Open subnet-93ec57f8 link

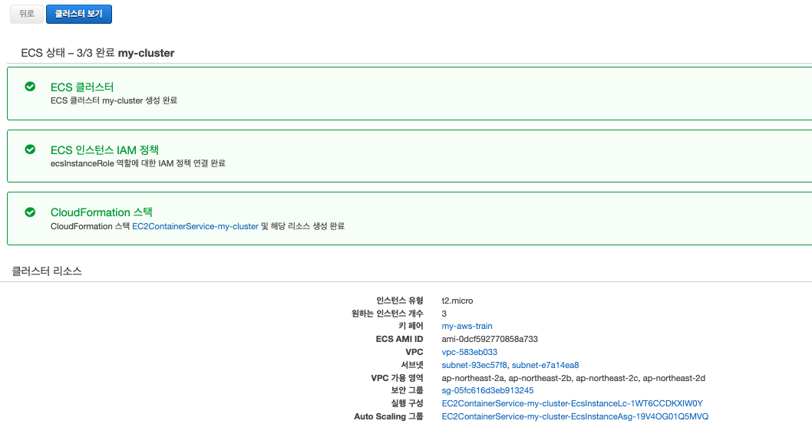pyautogui.click(x=474, y=365)
